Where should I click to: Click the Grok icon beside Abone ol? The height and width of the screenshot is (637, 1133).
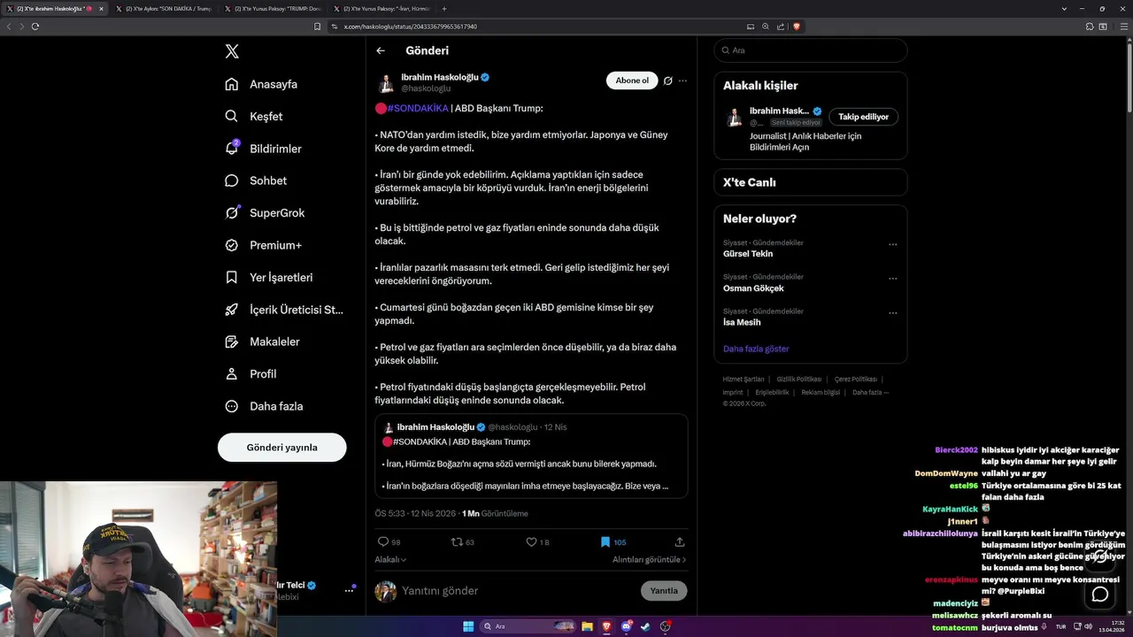coord(668,81)
